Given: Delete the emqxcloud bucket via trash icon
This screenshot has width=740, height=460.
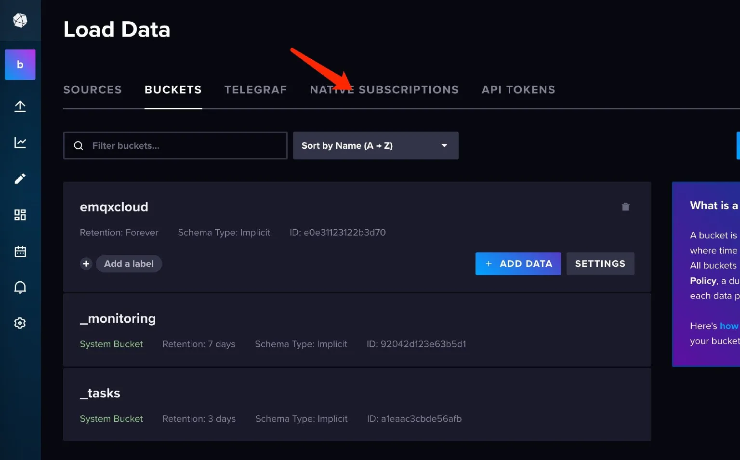Looking at the screenshot, I should point(625,207).
